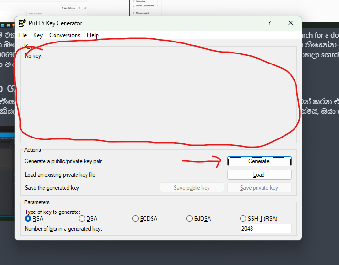Click 'Generate a public/private key pair' label
339x265 pixels.
[63, 161]
